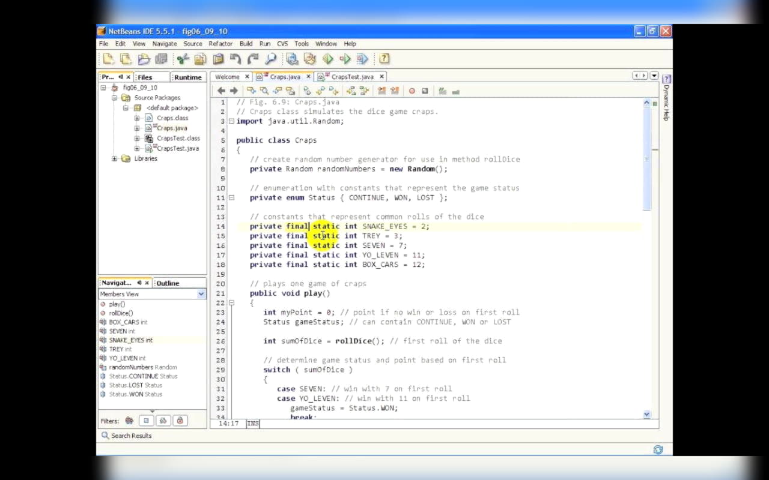Collapse the code fold at line 11 enum
This screenshot has width=769, height=480.
(x=232, y=197)
